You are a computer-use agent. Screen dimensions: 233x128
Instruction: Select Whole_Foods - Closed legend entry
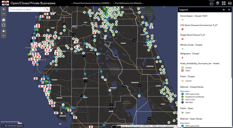click(x=191, y=45)
